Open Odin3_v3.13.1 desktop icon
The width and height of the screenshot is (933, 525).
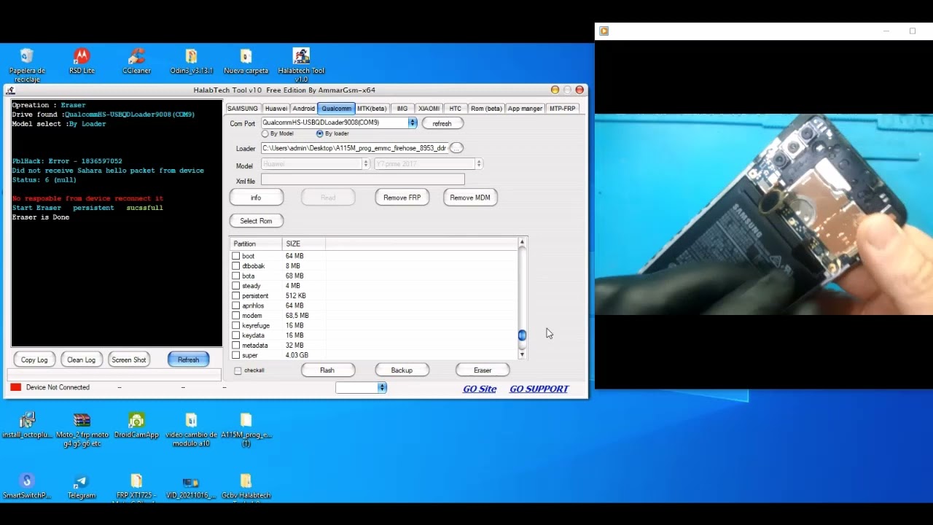coord(191,61)
